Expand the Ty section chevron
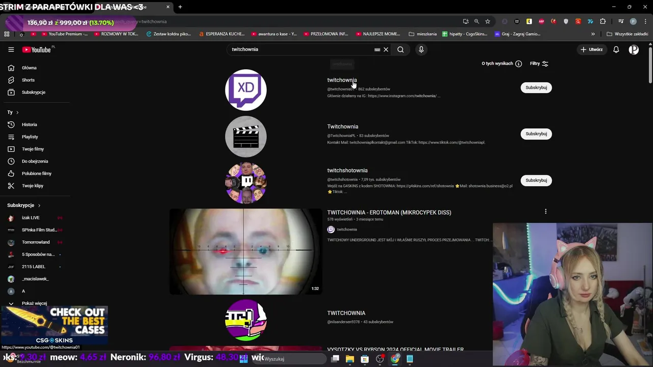Viewport: 653px width, 367px height. (x=17, y=112)
